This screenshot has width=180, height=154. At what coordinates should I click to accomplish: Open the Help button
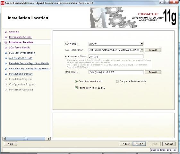10,144
